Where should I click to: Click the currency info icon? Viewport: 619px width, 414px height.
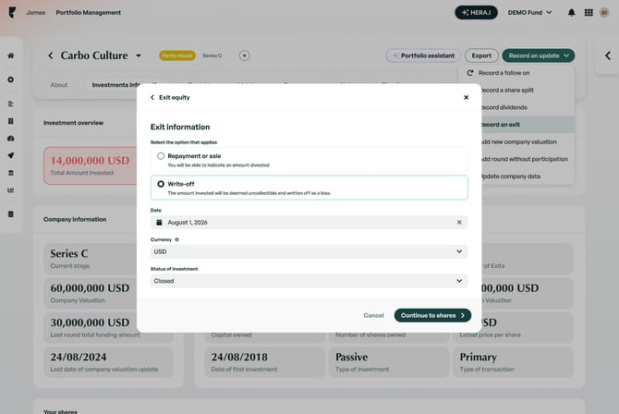point(176,239)
